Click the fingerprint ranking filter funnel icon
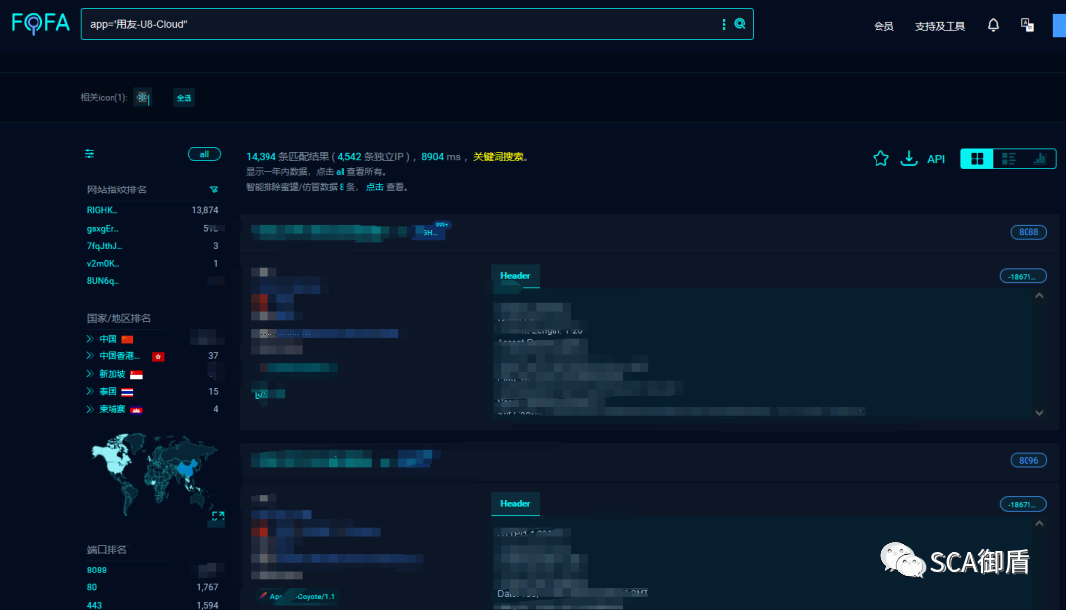Viewport: 1066px width, 610px height. (x=214, y=190)
